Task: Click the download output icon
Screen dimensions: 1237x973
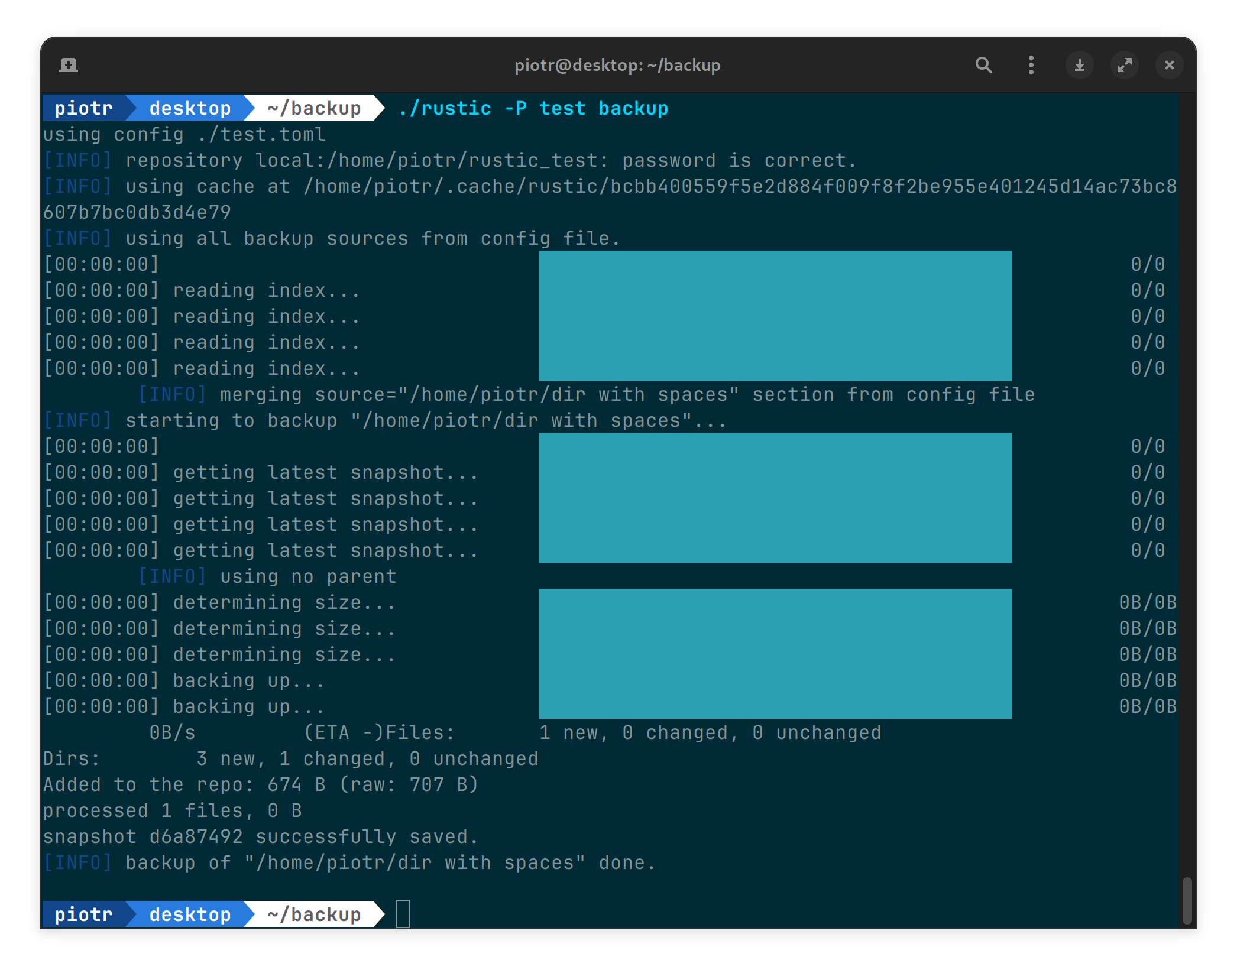Action: point(1079,65)
